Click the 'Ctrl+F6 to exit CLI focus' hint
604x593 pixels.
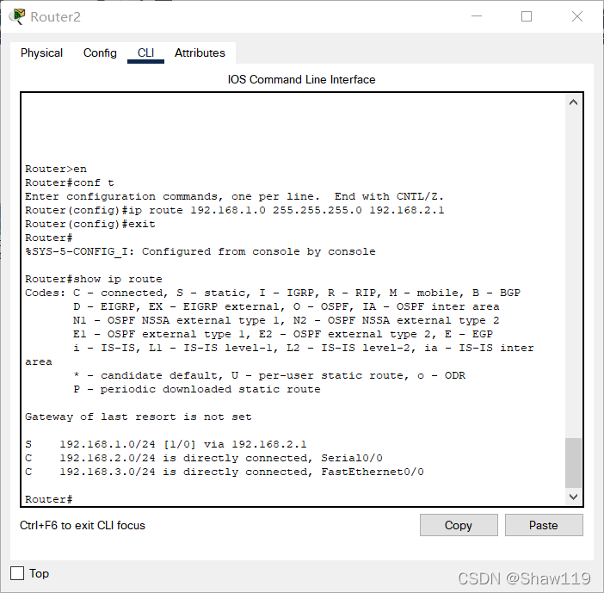pyautogui.click(x=83, y=525)
